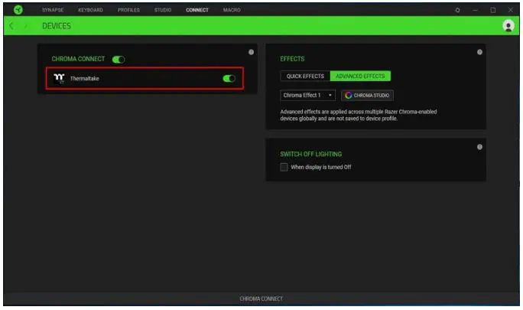Open the Studio tab
This screenshot has height=310, width=523.
pos(163,10)
